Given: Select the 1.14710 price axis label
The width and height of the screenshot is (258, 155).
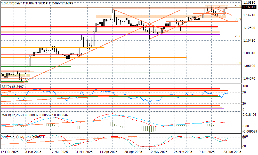Looking at the screenshot, I should point(249,15).
